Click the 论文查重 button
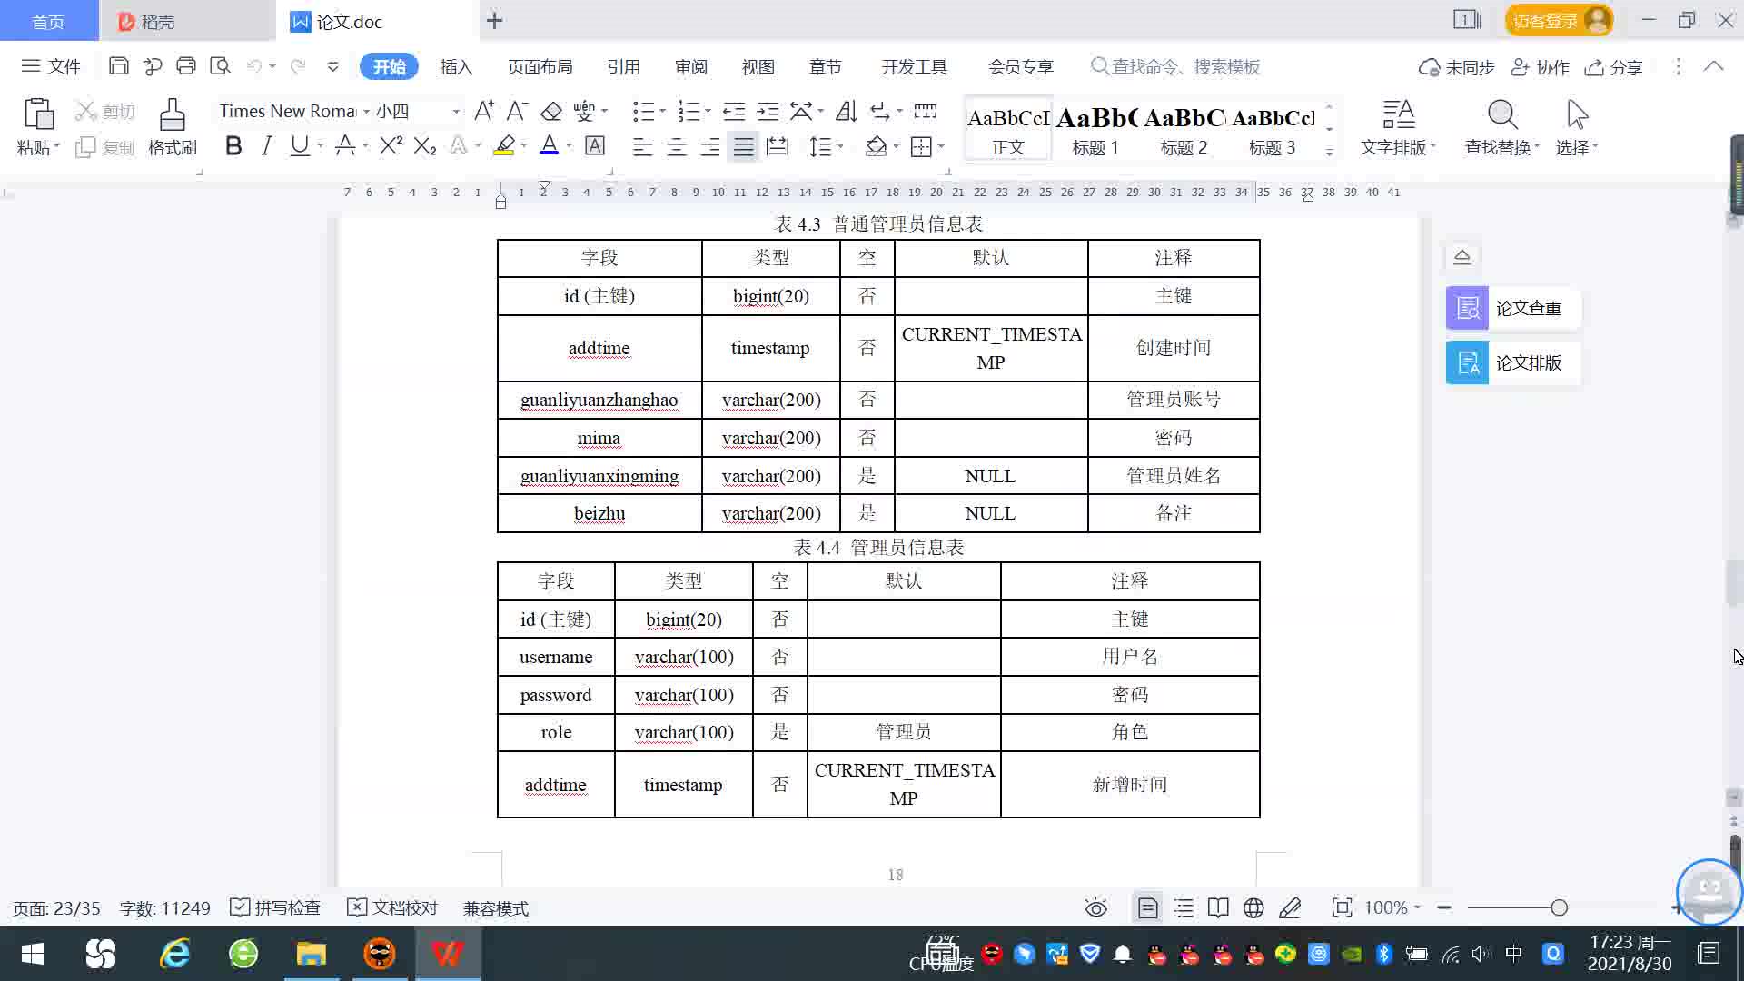The height and width of the screenshot is (981, 1744). [x=1512, y=308]
